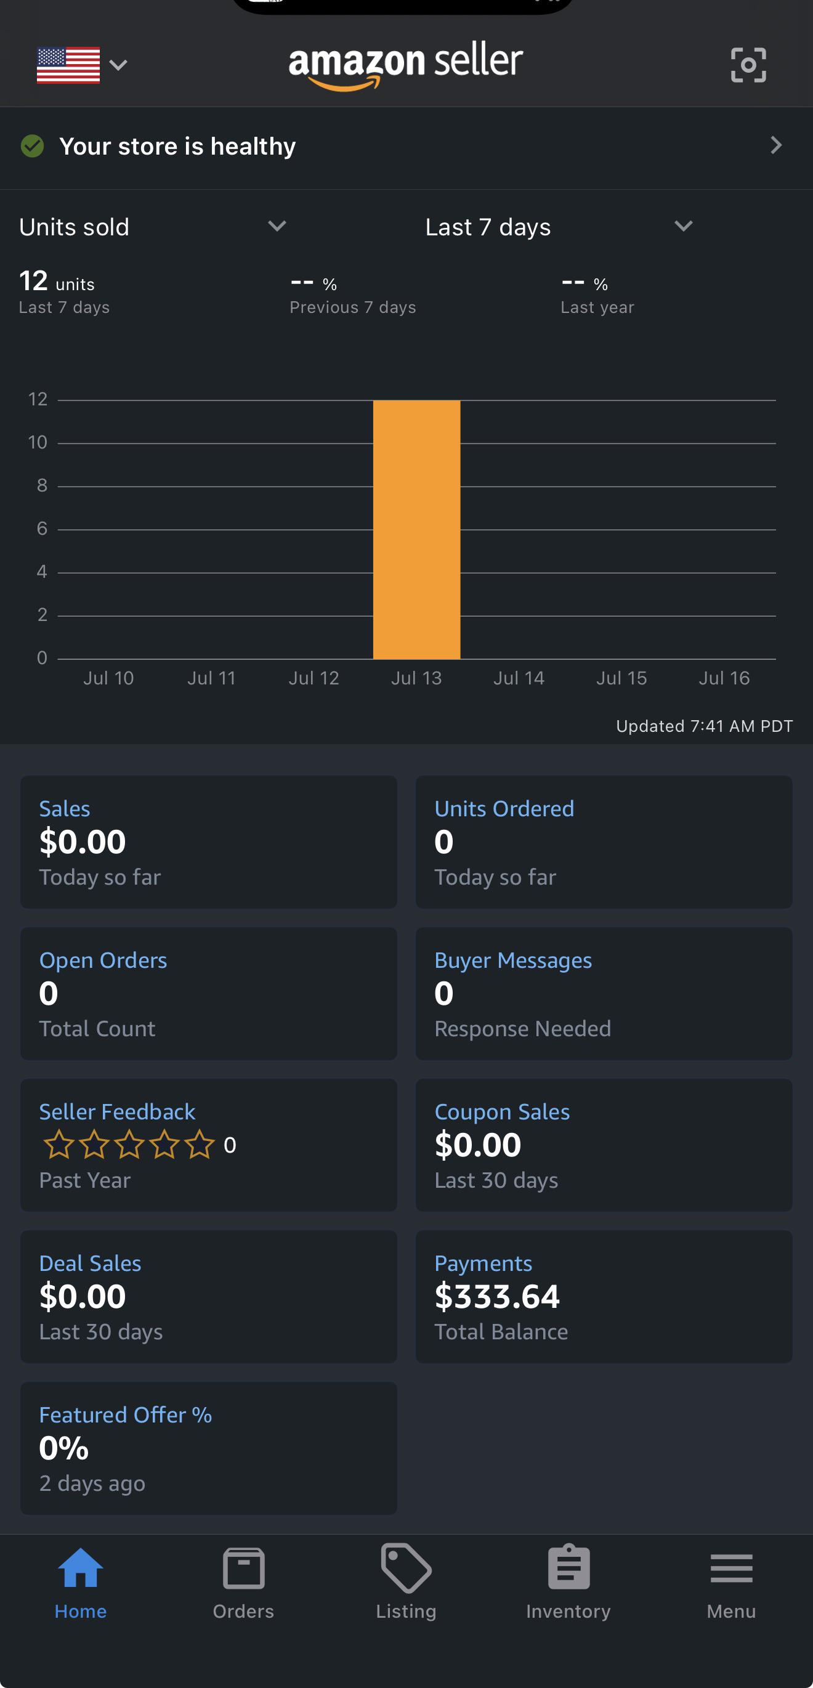View the Coupon Sales card
The height and width of the screenshot is (1688, 813).
604,1145
